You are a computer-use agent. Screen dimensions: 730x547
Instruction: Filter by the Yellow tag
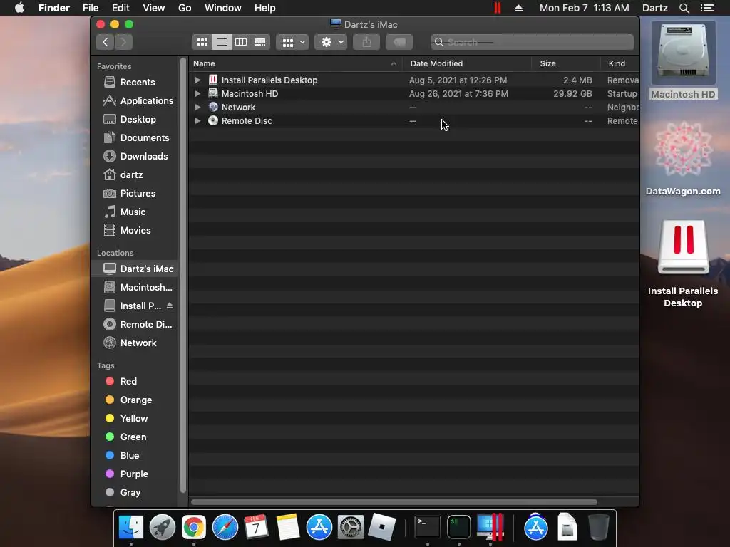coord(134,419)
